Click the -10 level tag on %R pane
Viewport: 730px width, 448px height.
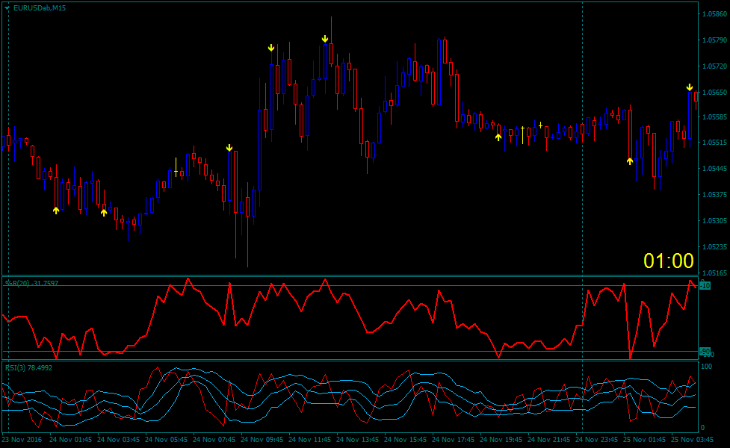[705, 286]
